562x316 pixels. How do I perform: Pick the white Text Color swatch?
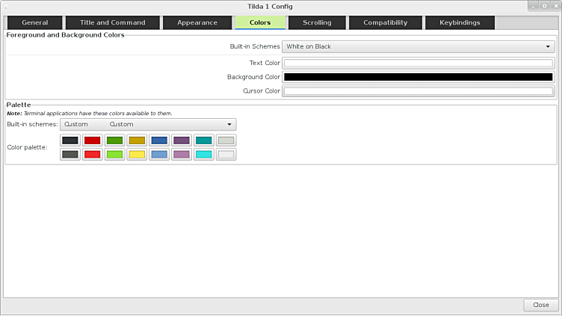pyautogui.click(x=418, y=63)
